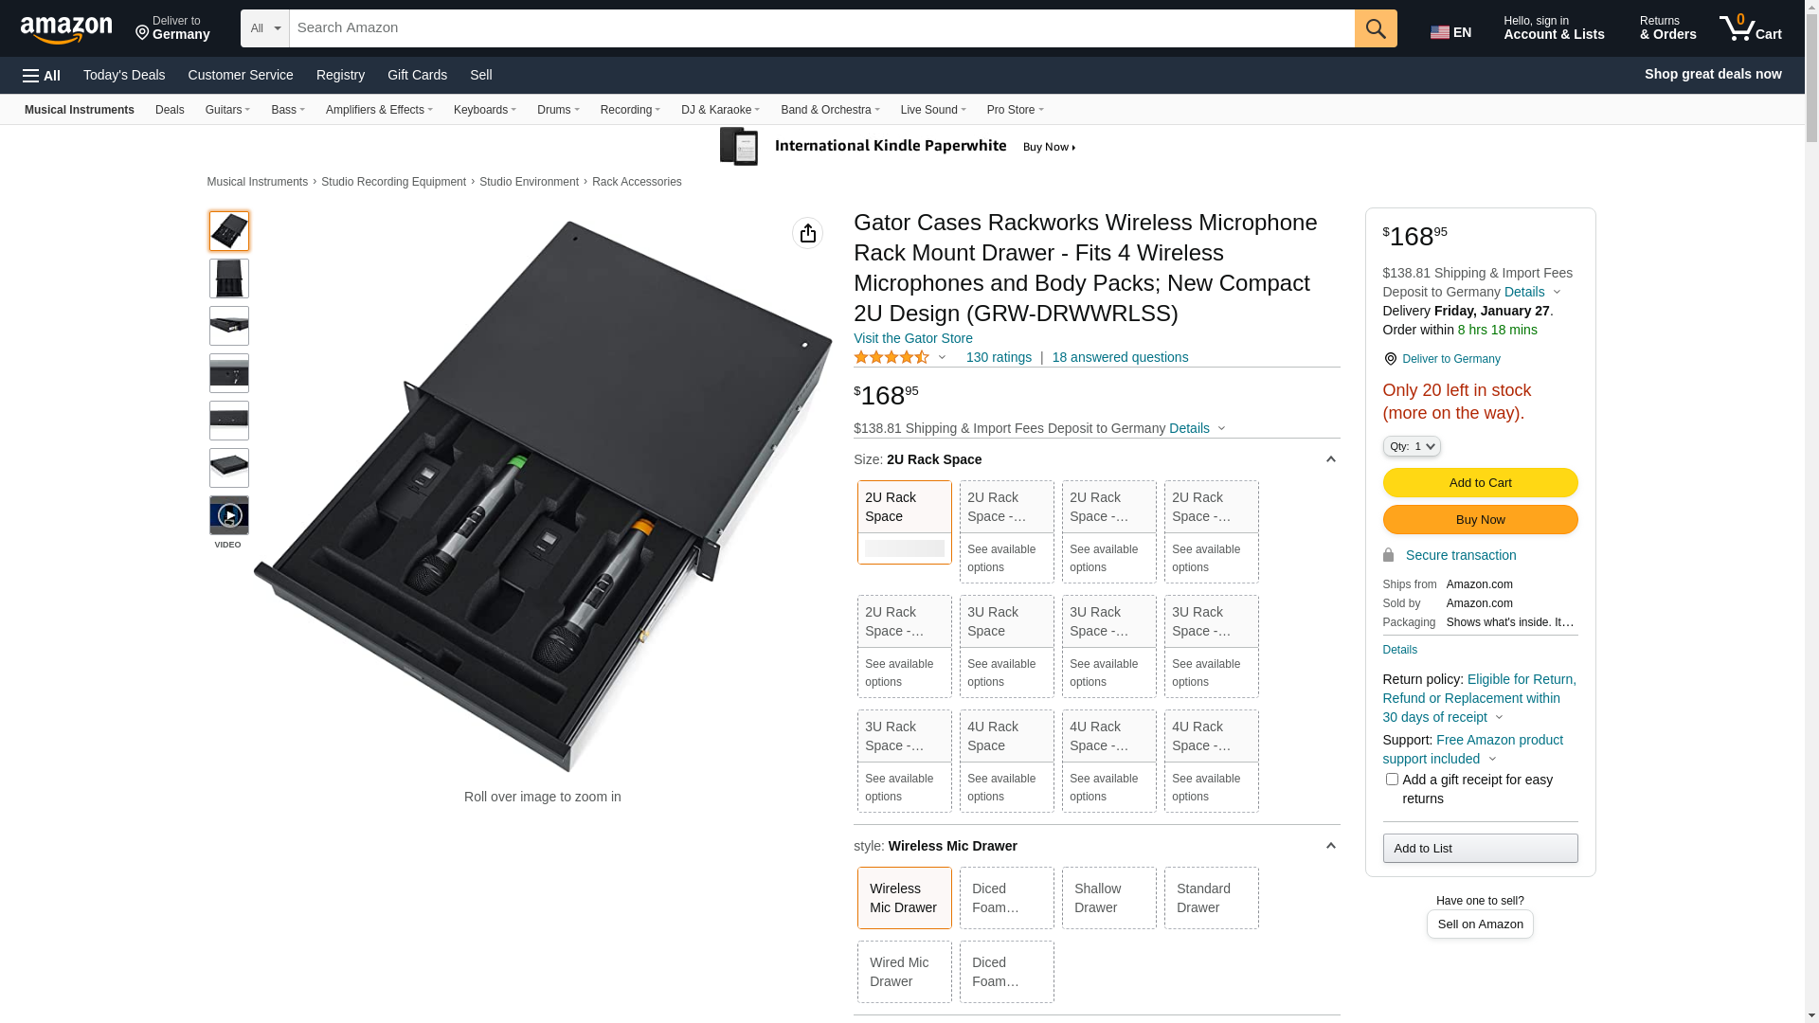Select the Shallow Drawer style option
This screenshot has width=1819, height=1023.
[1108, 898]
